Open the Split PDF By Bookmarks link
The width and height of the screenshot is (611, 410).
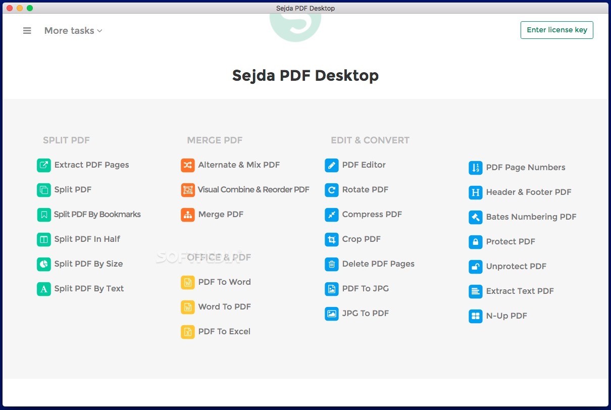click(x=97, y=215)
